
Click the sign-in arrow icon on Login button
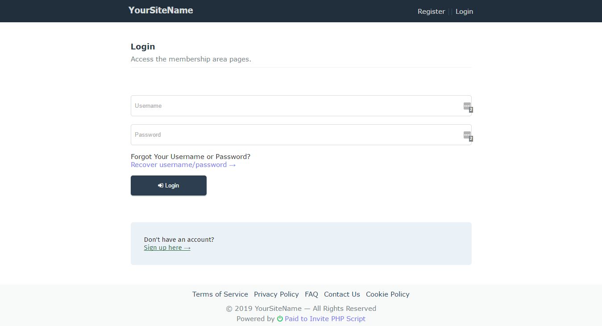(161, 186)
